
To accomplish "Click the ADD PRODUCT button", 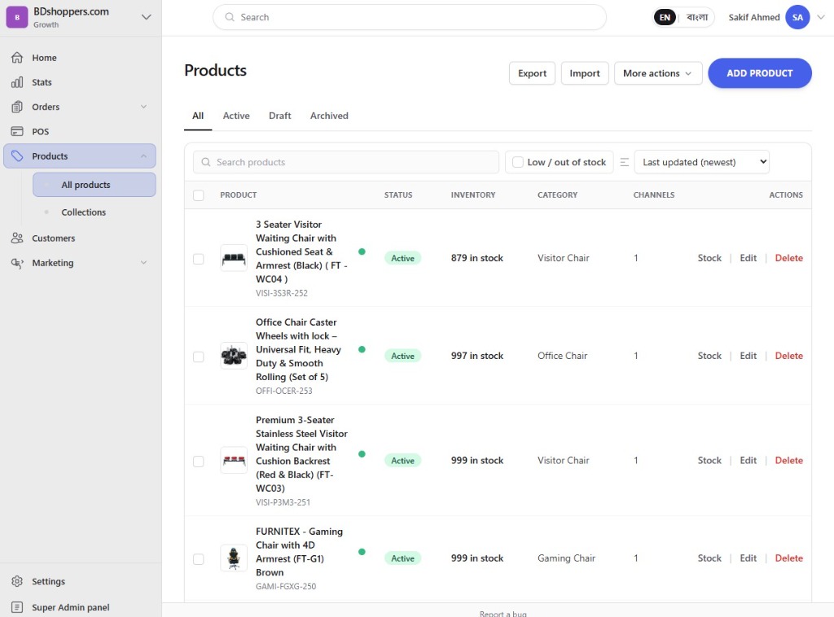I will (760, 73).
